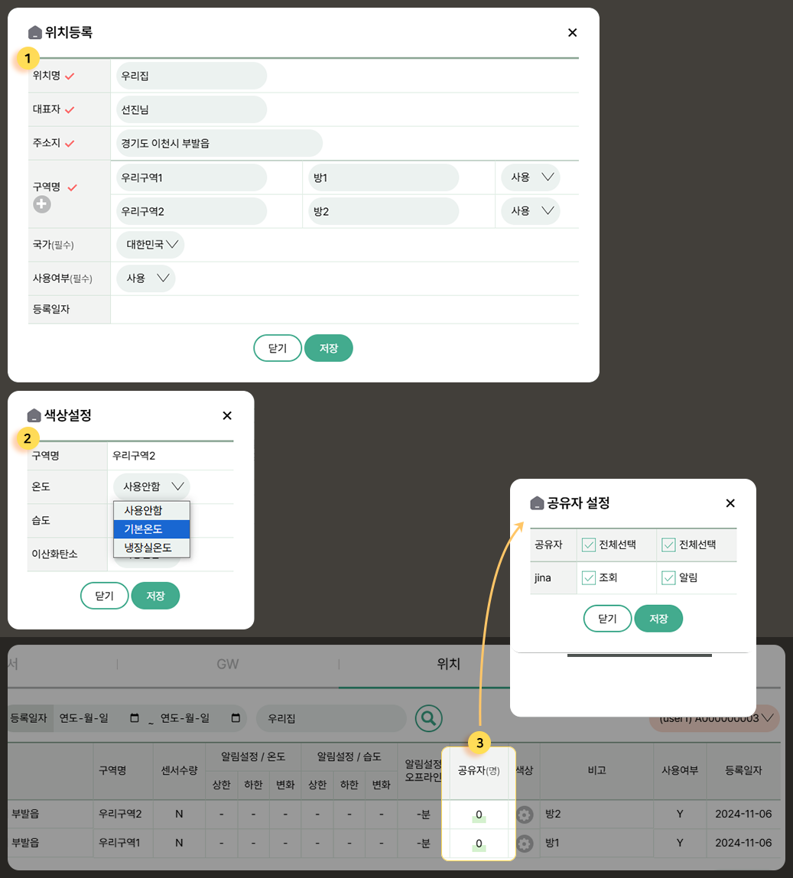
Task: Click 닫기 button in 공유자 설정 dialog
Action: (x=607, y=618)
